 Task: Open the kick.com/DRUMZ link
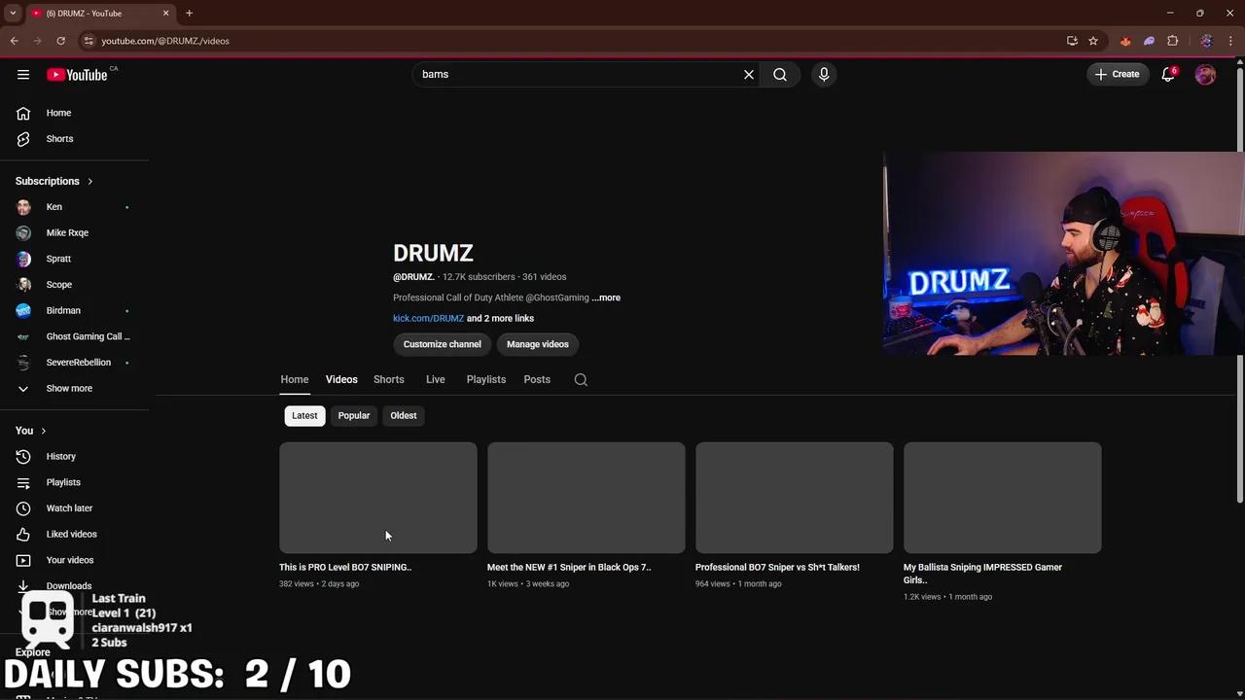(x=428, y=318)
